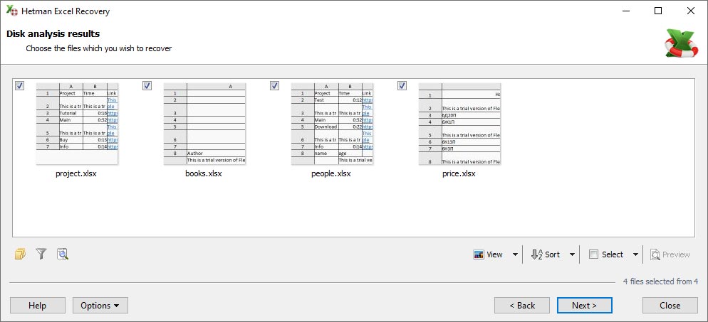Minimize the Hetman Excel Recovery window

pyautogui.click(x=626, y=11)
